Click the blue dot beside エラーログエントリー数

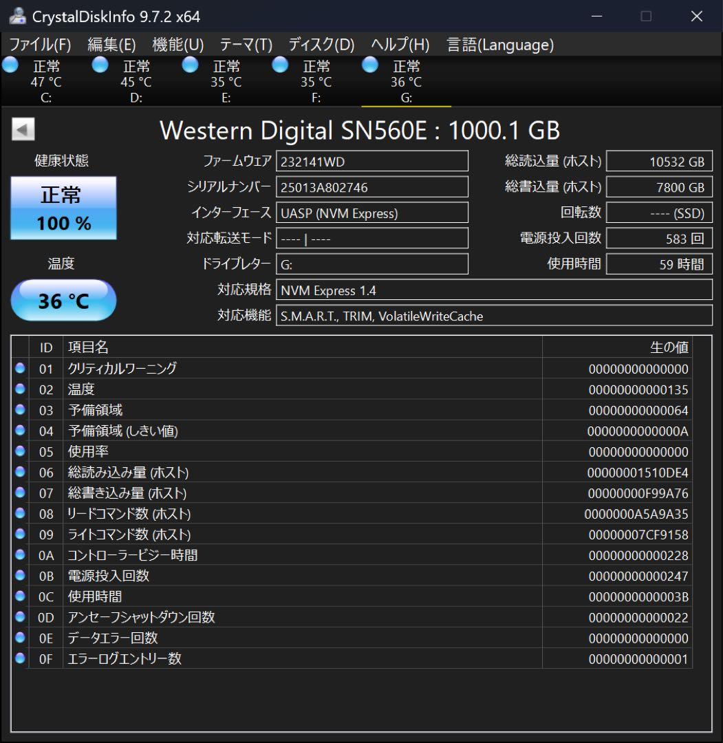click(x=21, y=658)
